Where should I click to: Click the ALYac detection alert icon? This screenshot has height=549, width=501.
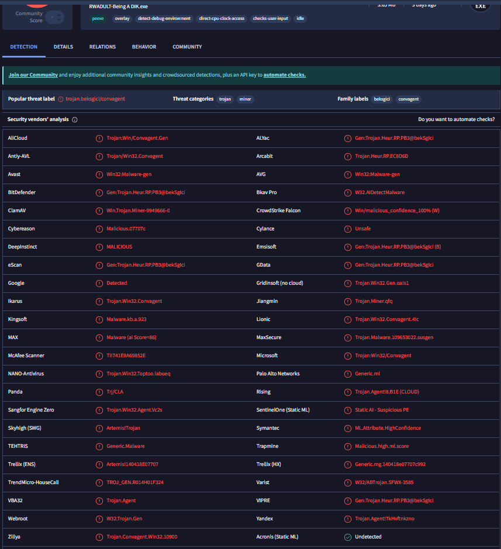348,139
